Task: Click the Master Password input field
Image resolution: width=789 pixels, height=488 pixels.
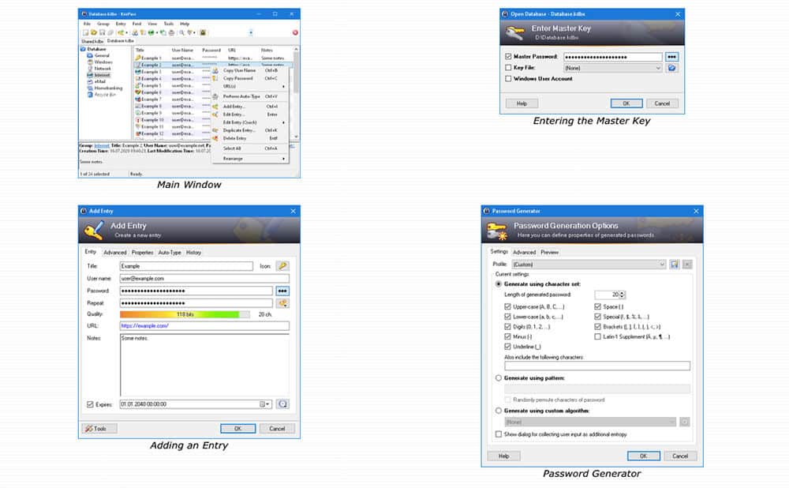Action: pyautogui.click(x=613, y=57)
